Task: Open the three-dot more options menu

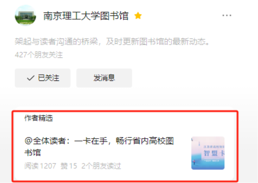Action: coord(227,16)
